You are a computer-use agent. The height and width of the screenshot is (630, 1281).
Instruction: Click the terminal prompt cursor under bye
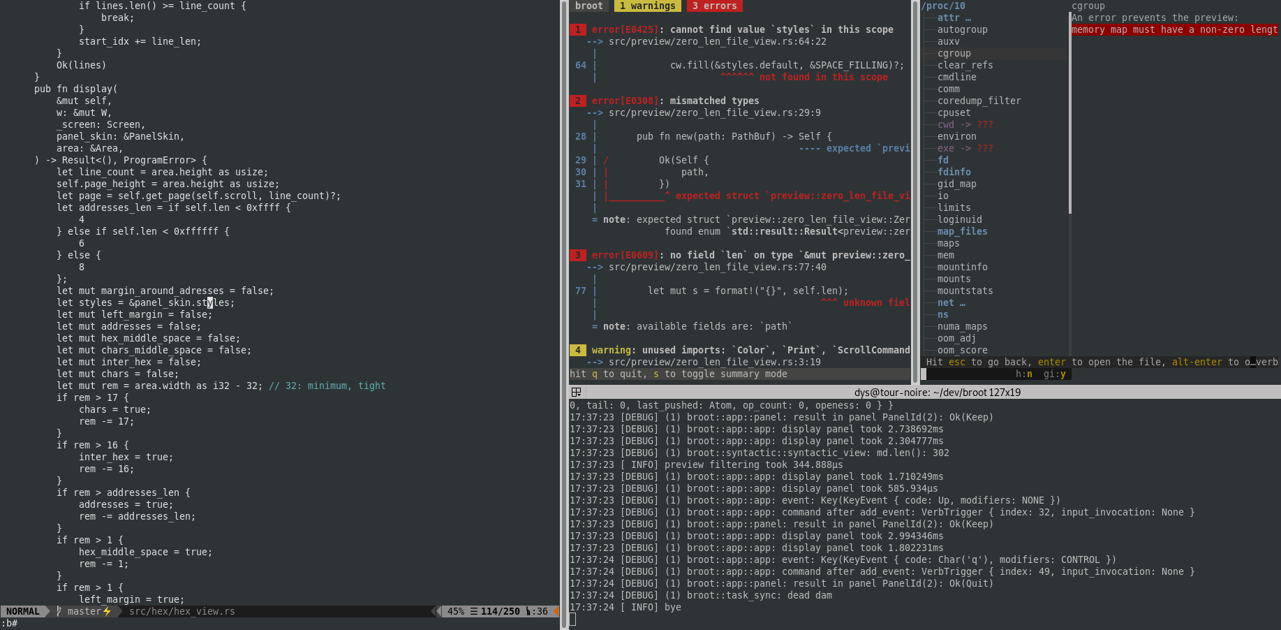point(572,619)
